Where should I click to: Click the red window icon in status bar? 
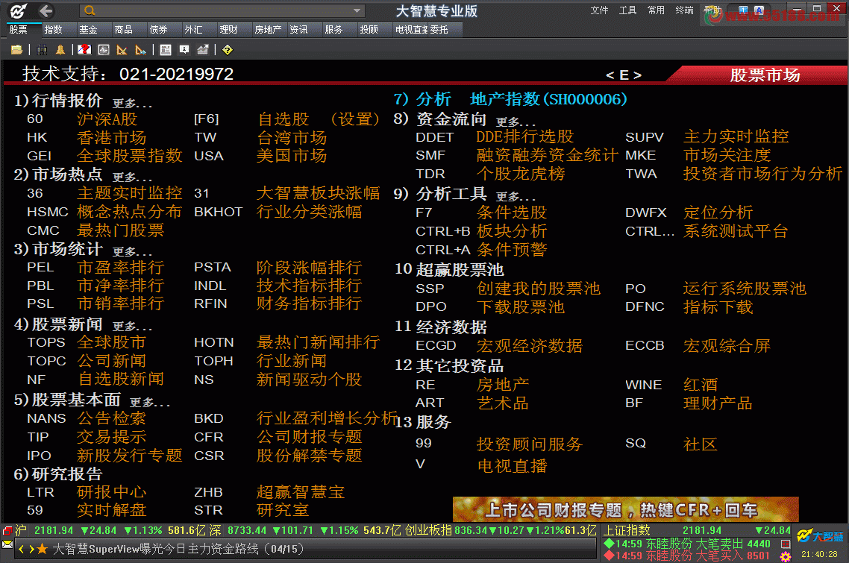tap(7, 530)
